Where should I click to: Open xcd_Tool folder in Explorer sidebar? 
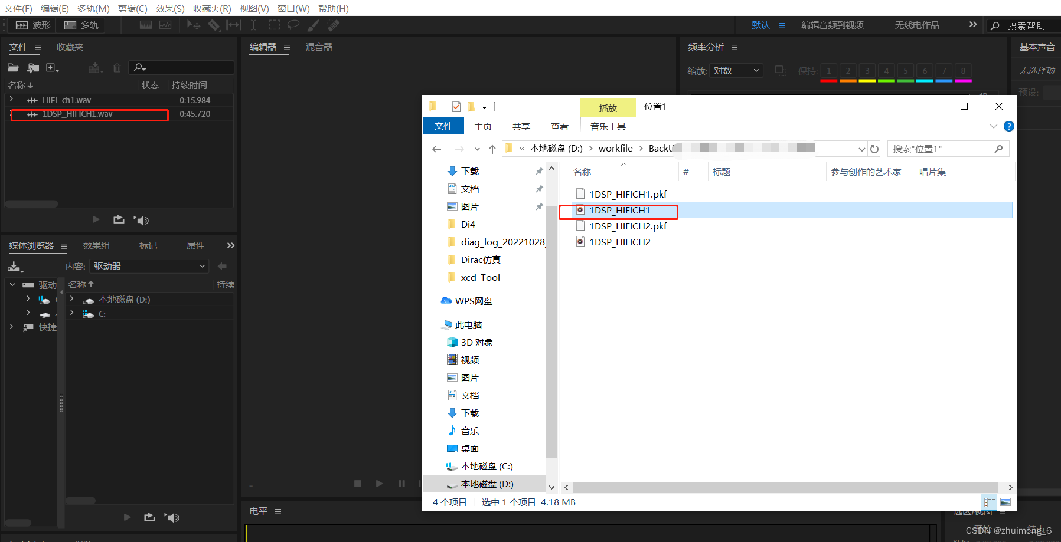point(480,277)
